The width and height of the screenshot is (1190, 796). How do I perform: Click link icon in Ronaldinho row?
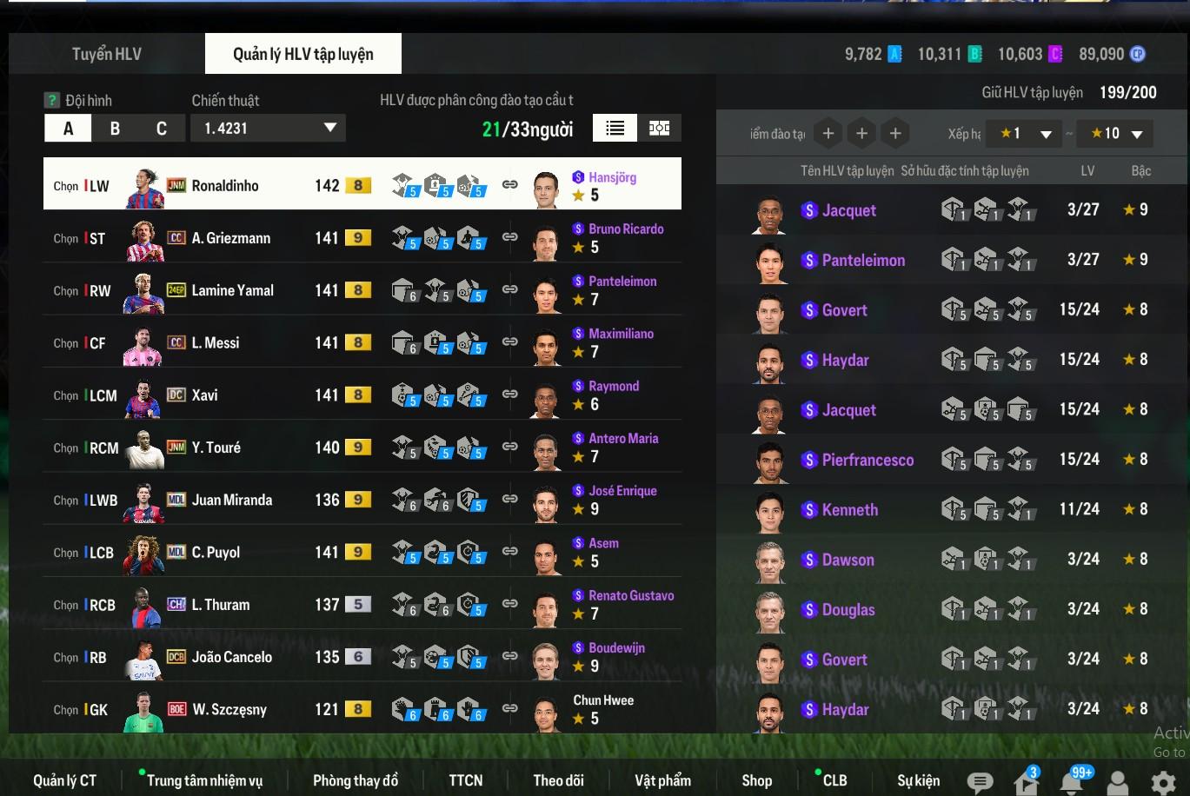pyautogui.click(x=510, y=184)
